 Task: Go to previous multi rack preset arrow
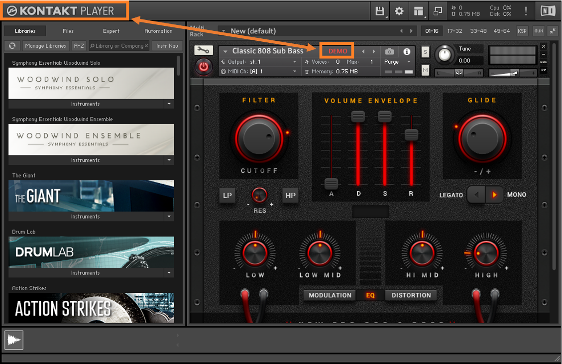pyautogui.click(x=401, y=31)
